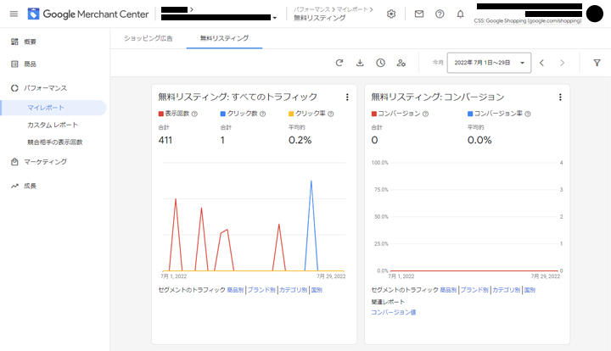Open the settings gear icon

(x=391, y=14)
